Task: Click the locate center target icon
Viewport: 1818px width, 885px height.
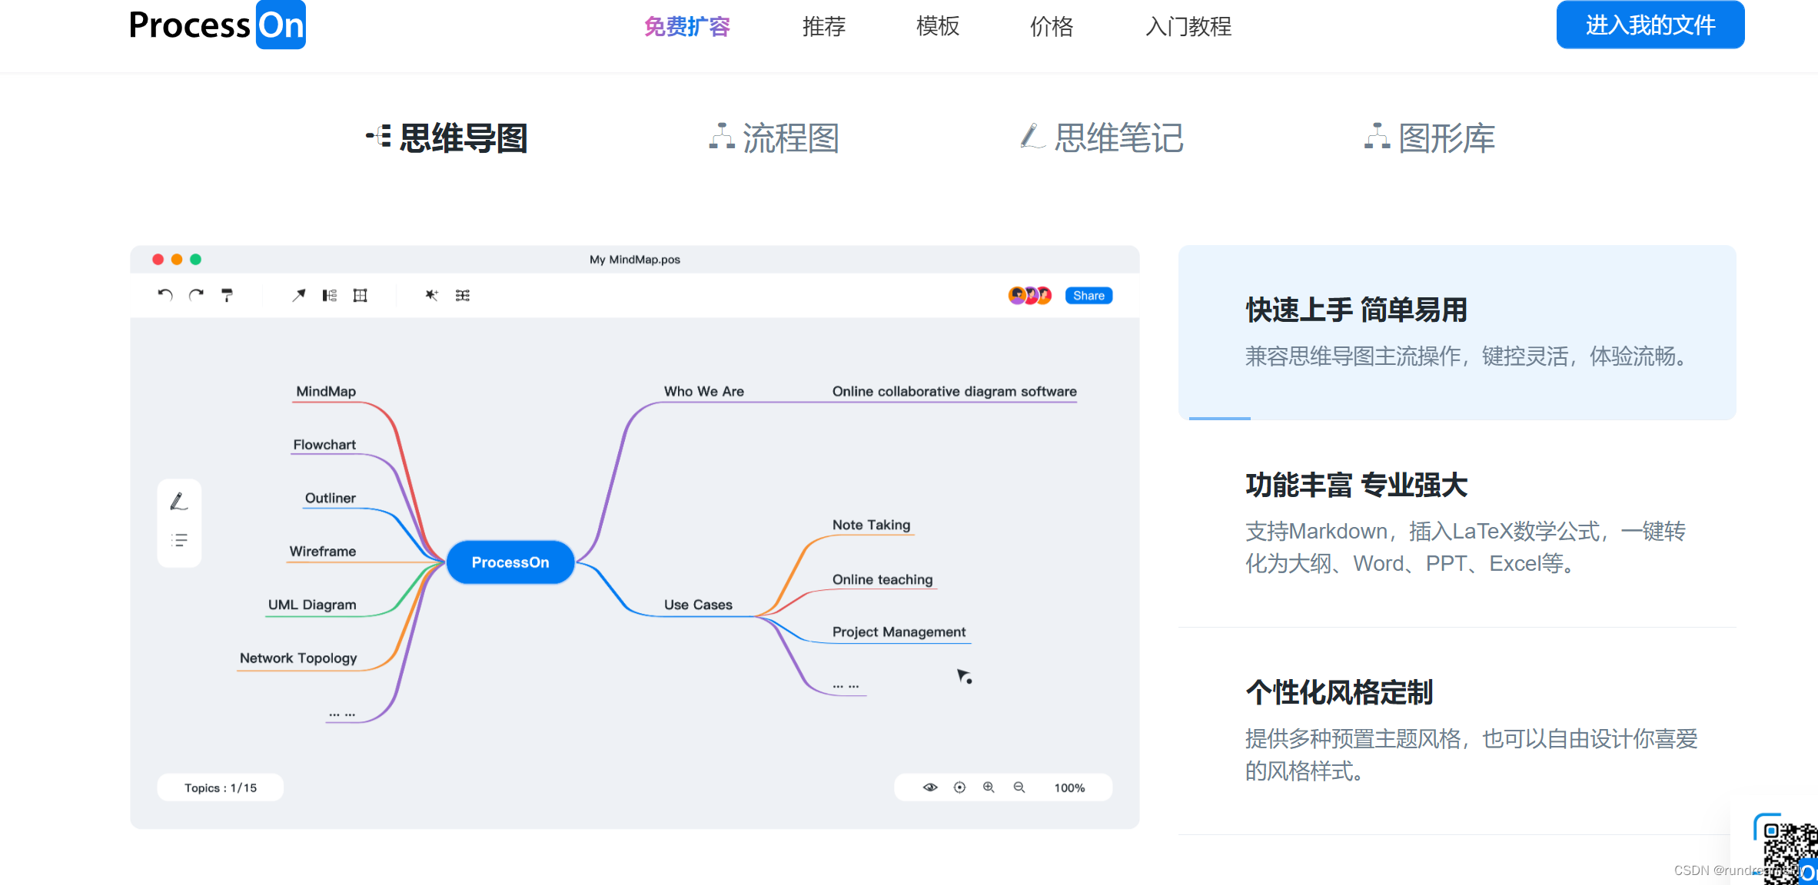Action: click(x=959, y=787)
